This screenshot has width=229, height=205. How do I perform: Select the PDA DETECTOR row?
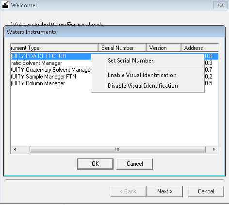pyautogui.click(x=114, y=56)
